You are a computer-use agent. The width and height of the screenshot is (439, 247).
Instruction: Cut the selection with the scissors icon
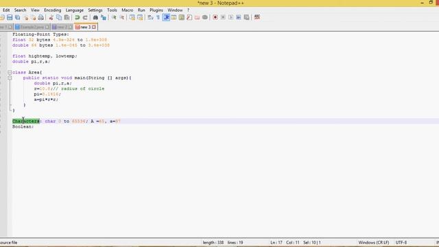point(51,17)
